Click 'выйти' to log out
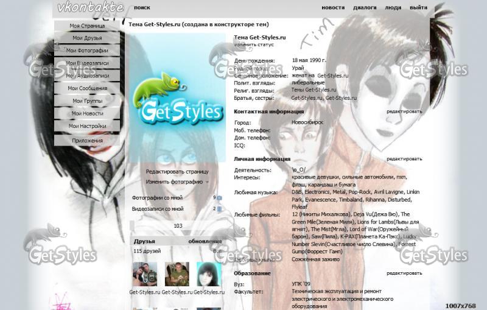Screen dimensions: 487x310 click(x=418, y=7)
